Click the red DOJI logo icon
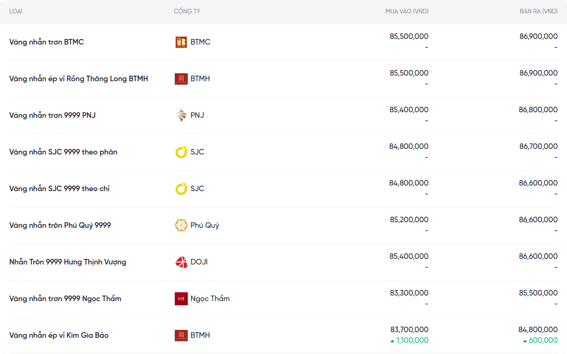The width and height of the screenshot is (567, 354). 181,262
